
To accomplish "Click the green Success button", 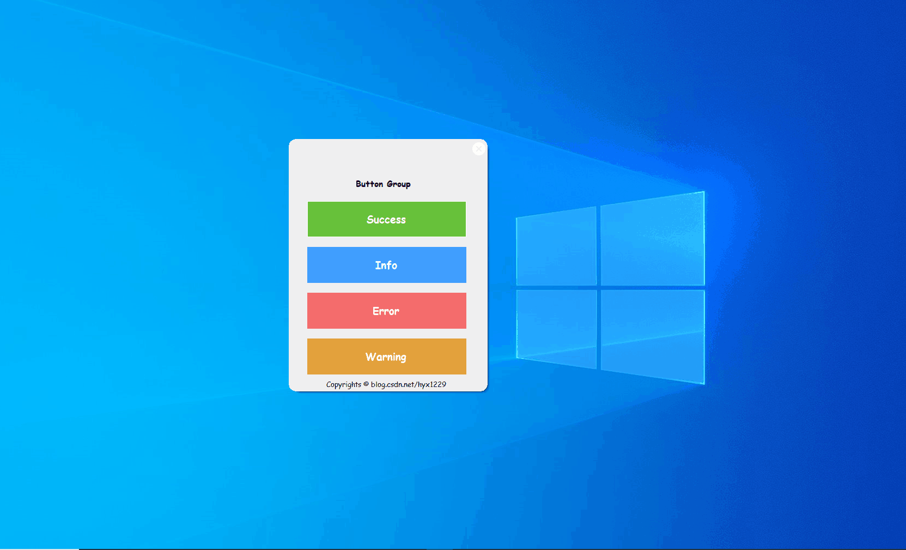I will [386, 219].
